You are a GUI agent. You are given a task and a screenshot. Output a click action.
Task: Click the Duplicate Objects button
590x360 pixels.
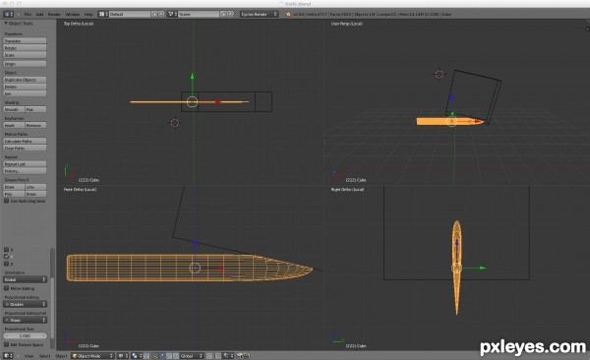tap(26, 80)
